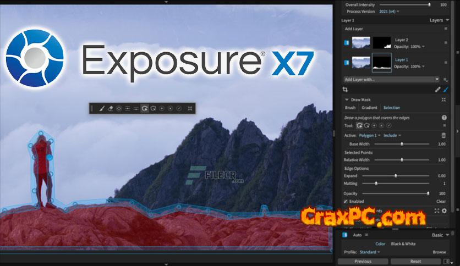Screen dimensions: 460x266
Task: Click Clear to remove the mask
Action: pos(441,202)
